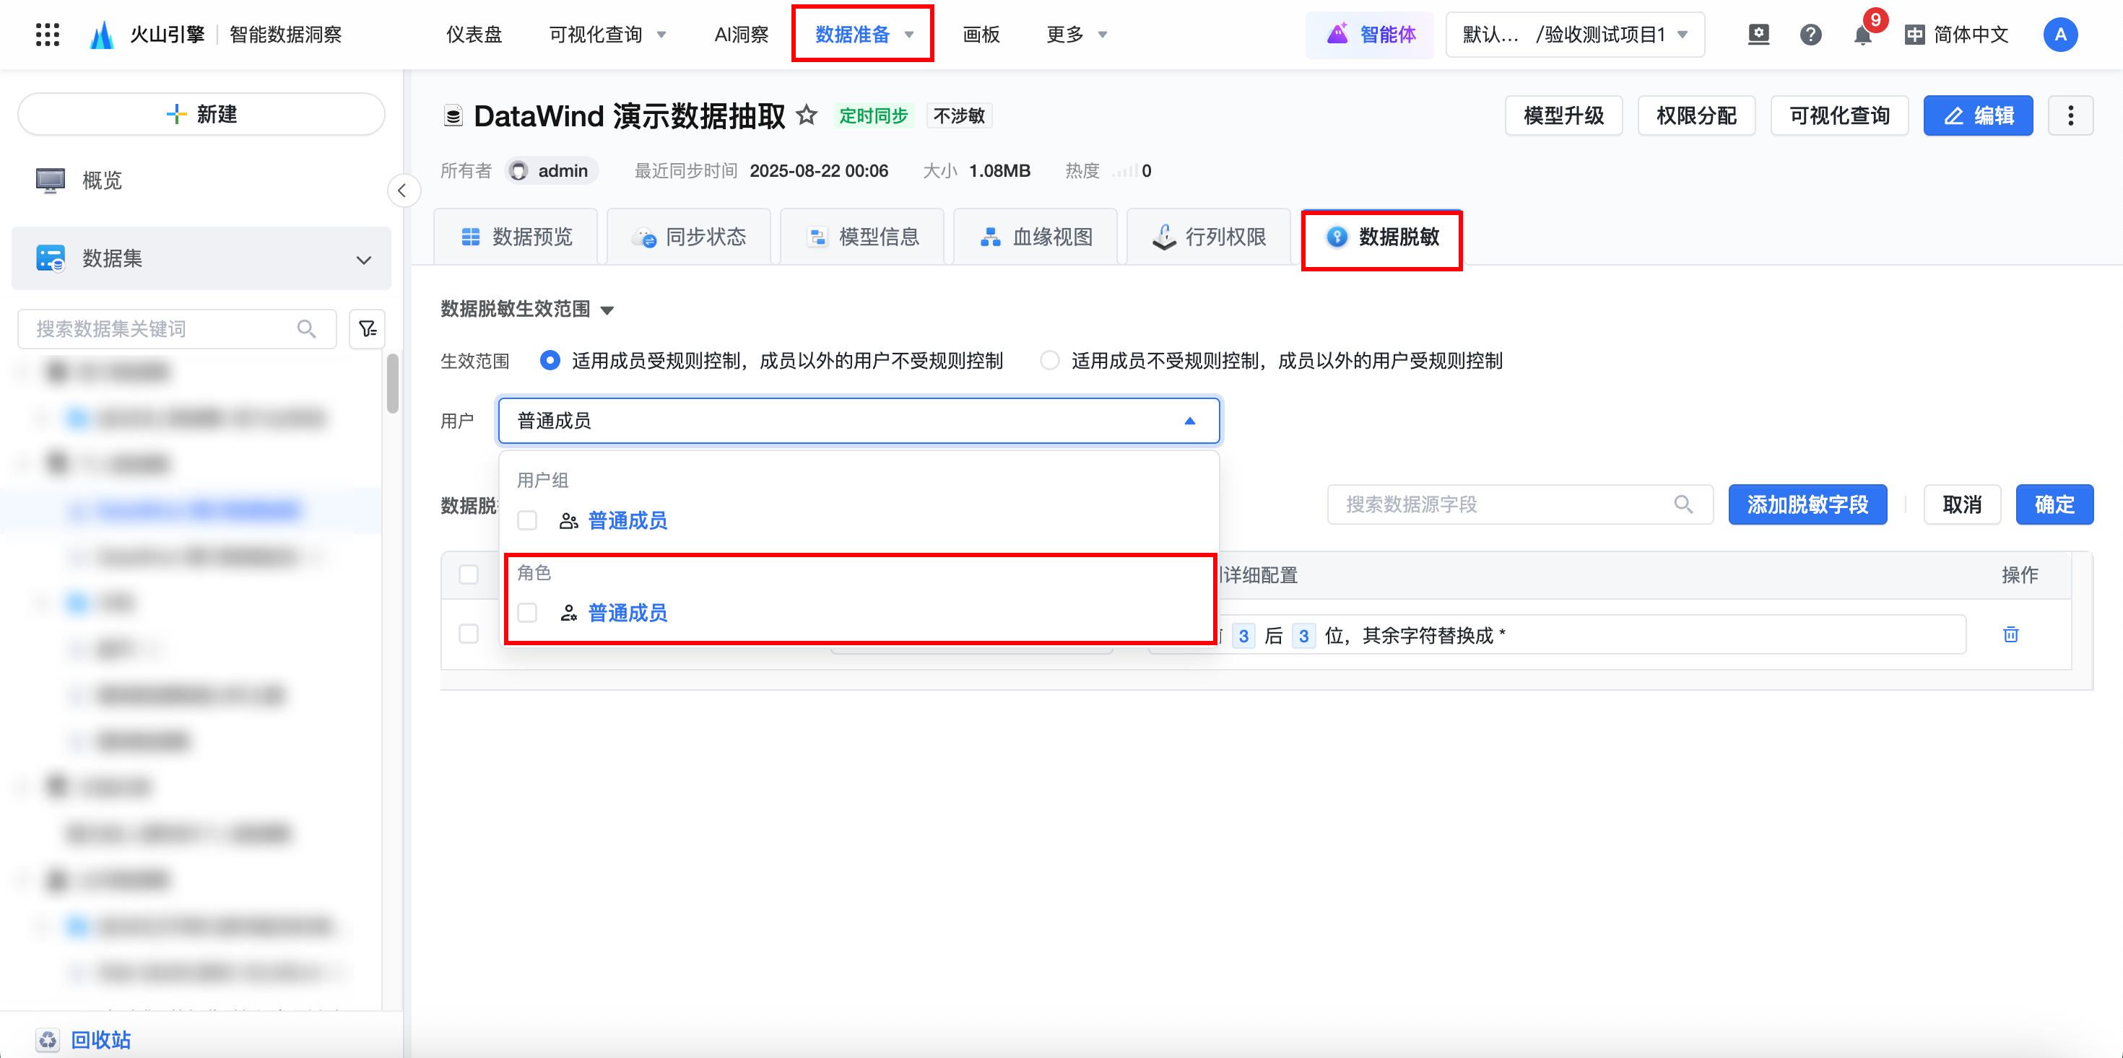
Task: Click the blue 编辑 button
Action: coord(1977,115)
